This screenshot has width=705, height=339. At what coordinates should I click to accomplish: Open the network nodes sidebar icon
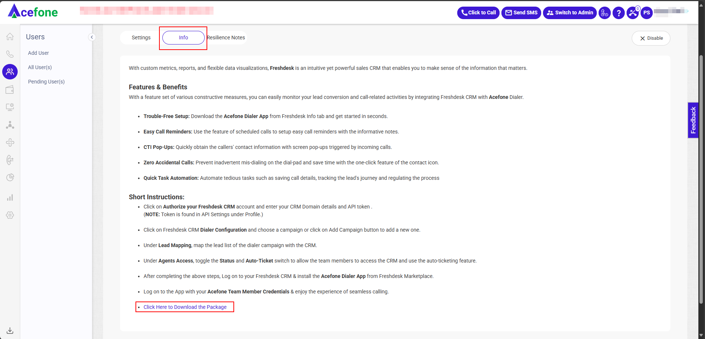(x=10, y=125)
